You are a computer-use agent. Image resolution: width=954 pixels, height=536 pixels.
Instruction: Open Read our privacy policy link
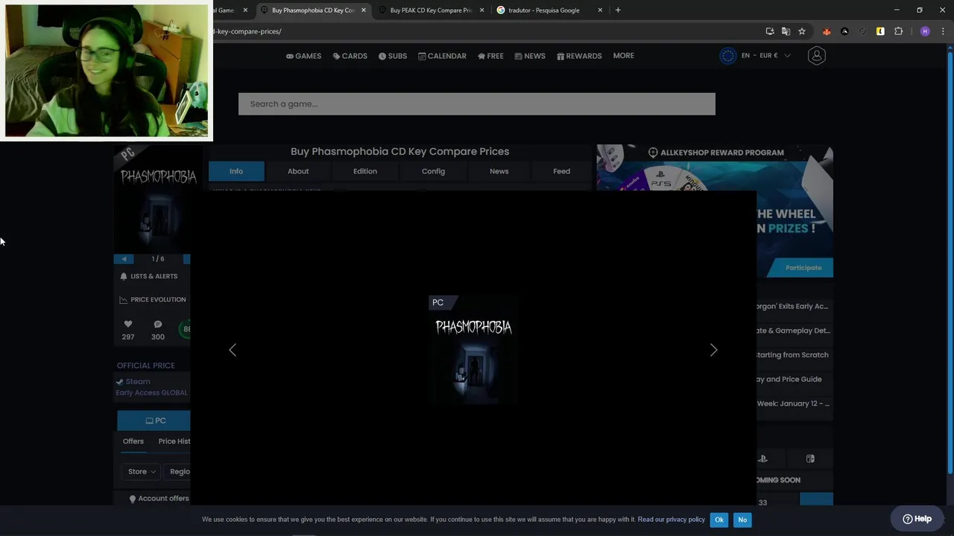click(672, 520)
